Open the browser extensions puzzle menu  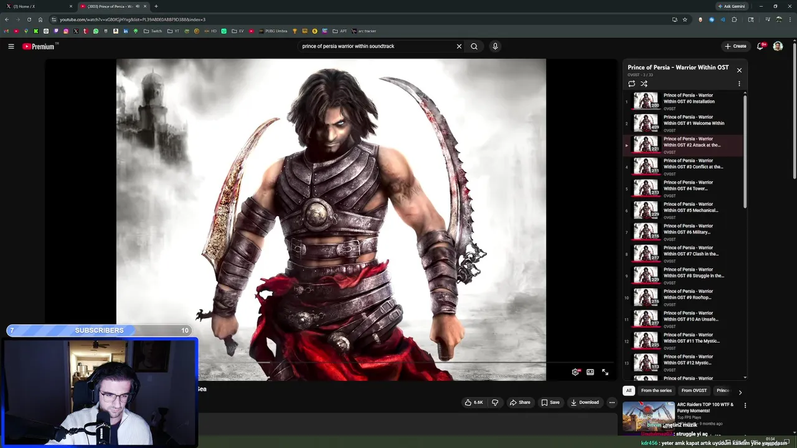pos(734,19)
